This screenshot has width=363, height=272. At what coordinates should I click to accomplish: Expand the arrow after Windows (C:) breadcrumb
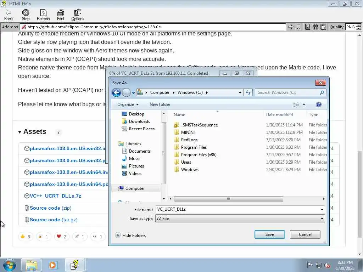click(x=207, y=92)
